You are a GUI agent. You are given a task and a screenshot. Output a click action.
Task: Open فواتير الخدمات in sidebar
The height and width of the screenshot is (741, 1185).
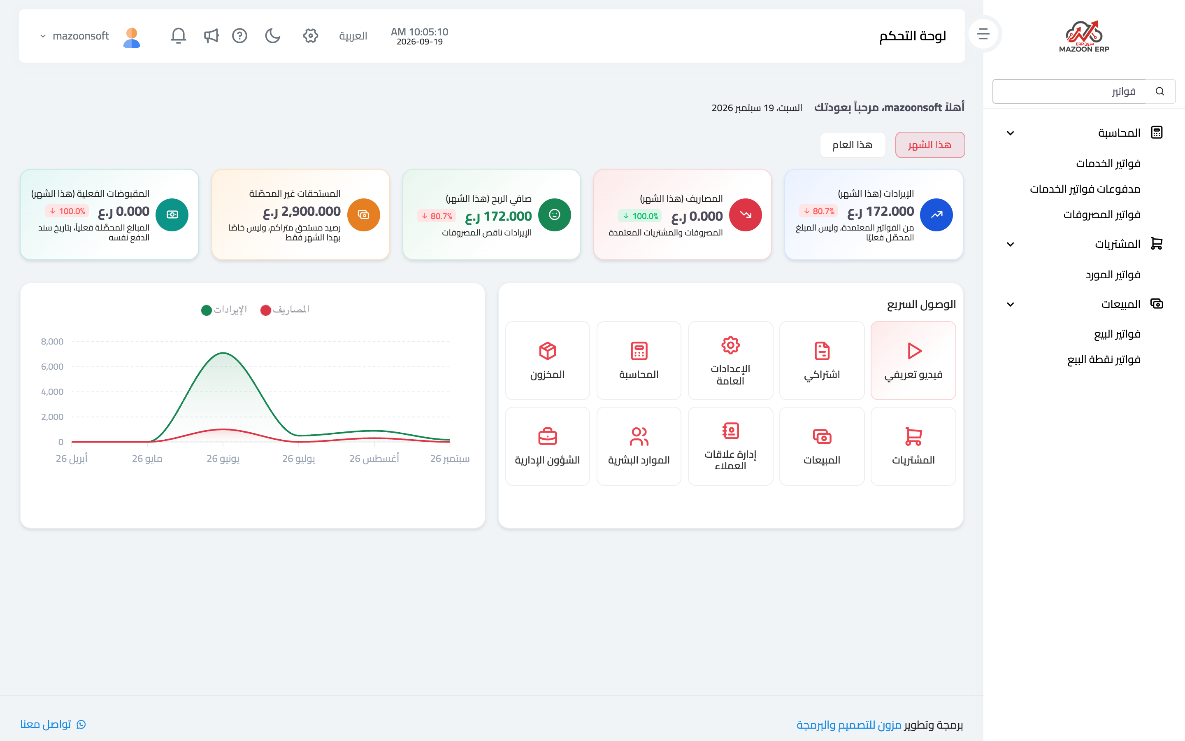click(1108, 163)
